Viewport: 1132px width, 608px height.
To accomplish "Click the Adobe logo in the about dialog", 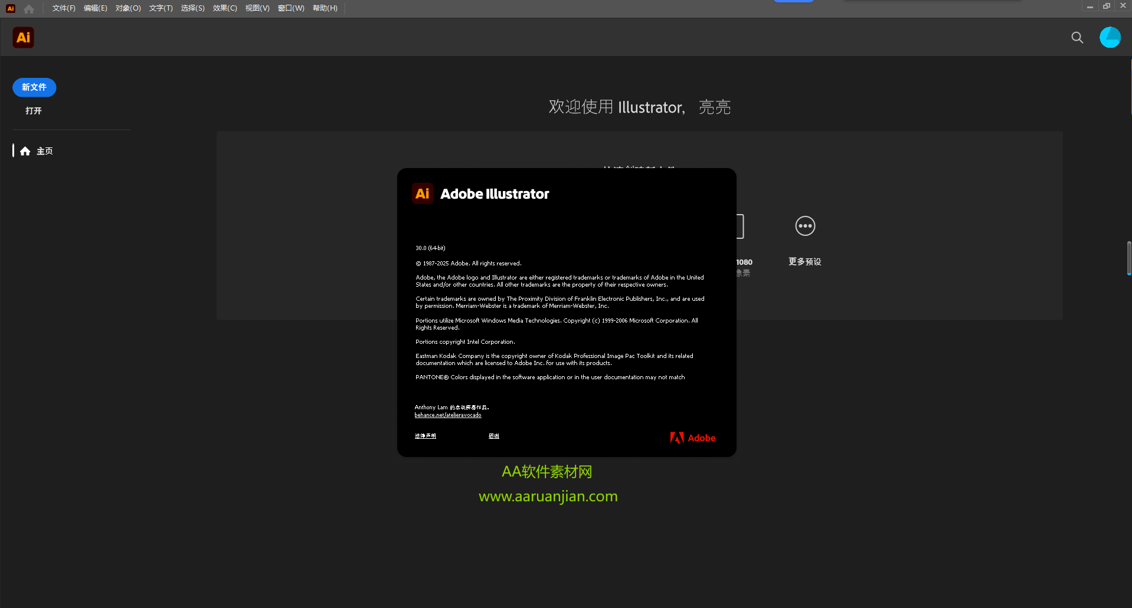I will 692,438.
